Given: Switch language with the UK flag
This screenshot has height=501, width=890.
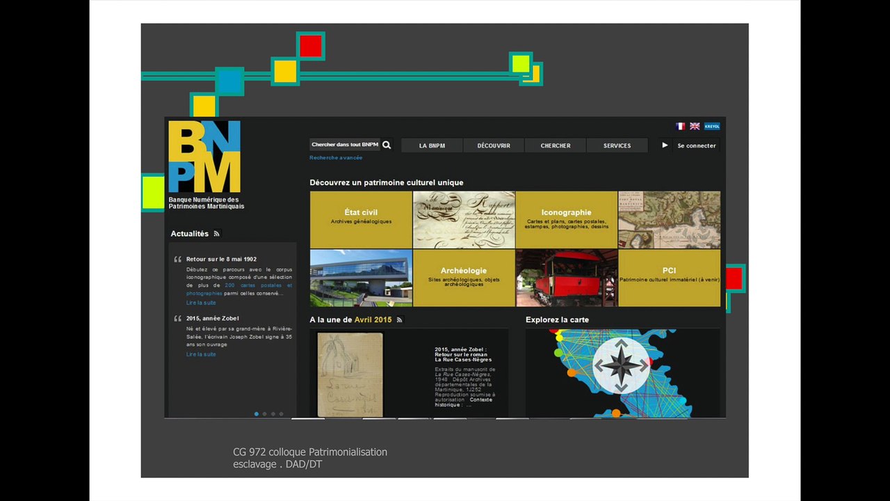Looking at the screenshot, I should 695,126.
